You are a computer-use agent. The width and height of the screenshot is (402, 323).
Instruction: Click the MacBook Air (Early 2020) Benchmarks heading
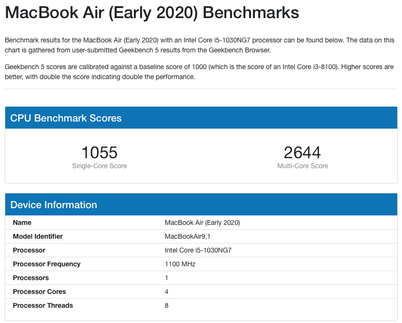tap(152, 13)
